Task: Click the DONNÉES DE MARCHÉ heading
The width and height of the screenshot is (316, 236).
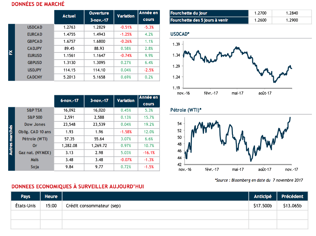Action: pyautogui.click(x=38, y=4)
